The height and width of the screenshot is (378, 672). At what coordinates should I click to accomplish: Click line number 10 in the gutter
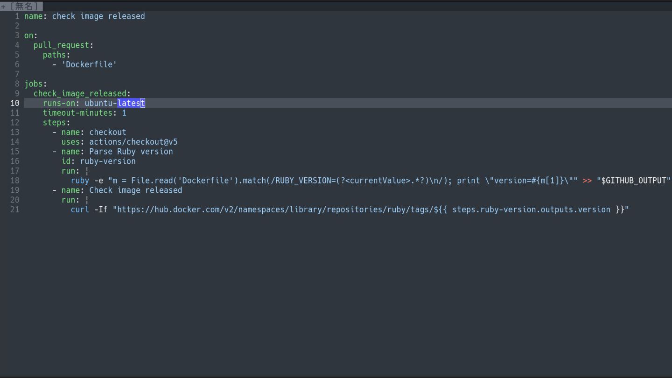[14, 103]
